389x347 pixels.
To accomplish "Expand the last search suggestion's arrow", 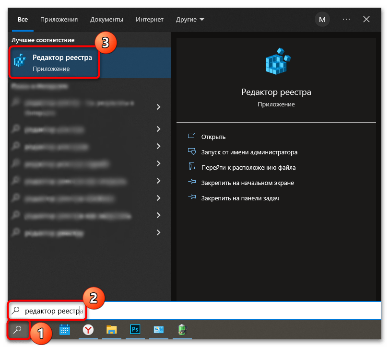I will point(158,232).
